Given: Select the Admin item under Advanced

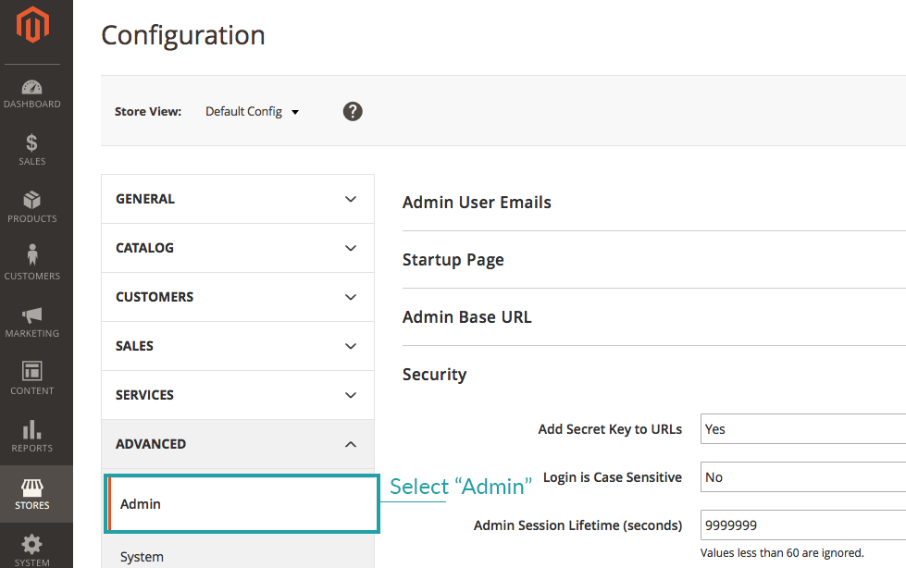Looking at the screenshot, I should (241, 504).
